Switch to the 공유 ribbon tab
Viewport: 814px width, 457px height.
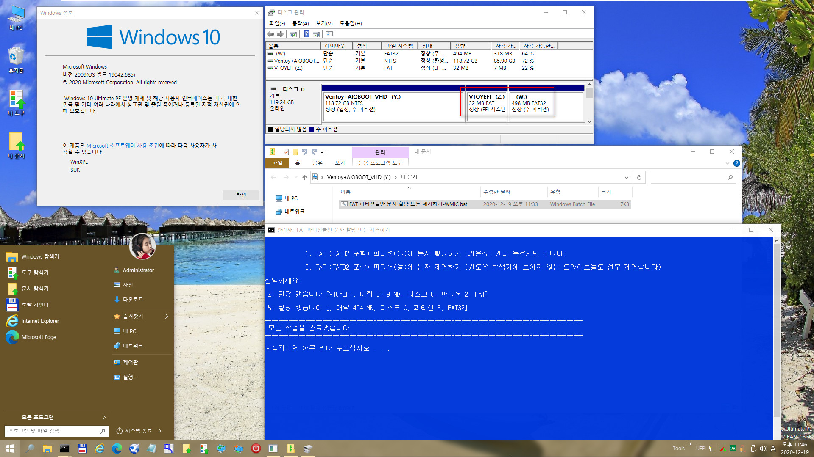point(317,163)
